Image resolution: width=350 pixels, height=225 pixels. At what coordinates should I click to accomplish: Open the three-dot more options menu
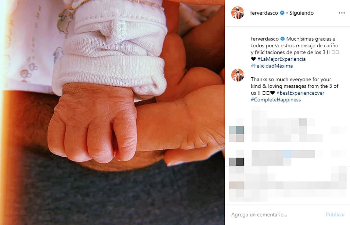(x=342, y=13)
